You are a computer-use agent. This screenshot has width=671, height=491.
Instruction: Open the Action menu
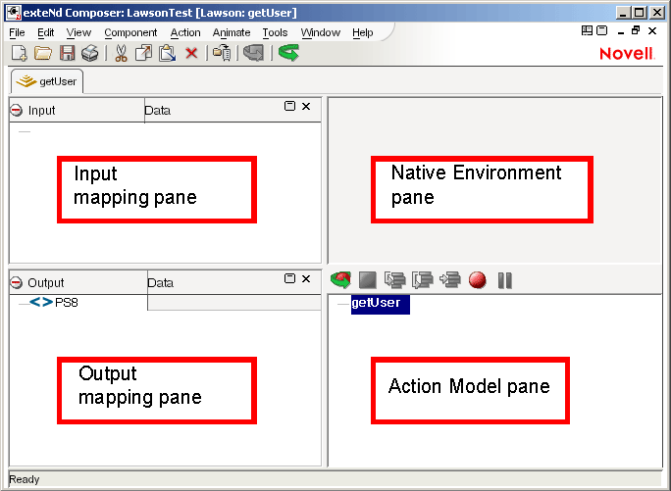coord(185,32)
